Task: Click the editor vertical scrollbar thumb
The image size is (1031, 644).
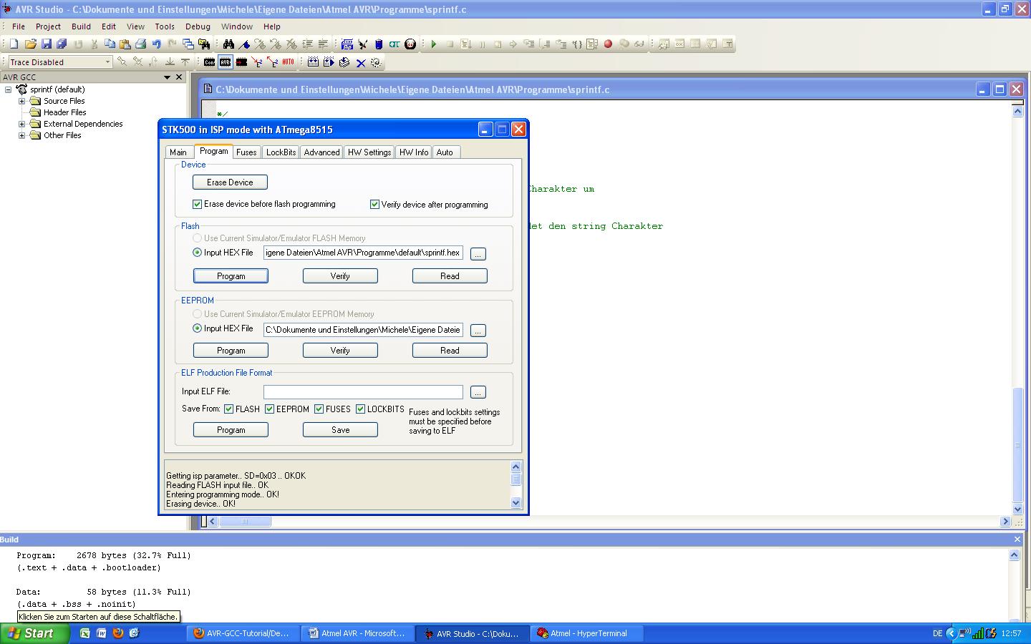Action: coord(1017,444)
